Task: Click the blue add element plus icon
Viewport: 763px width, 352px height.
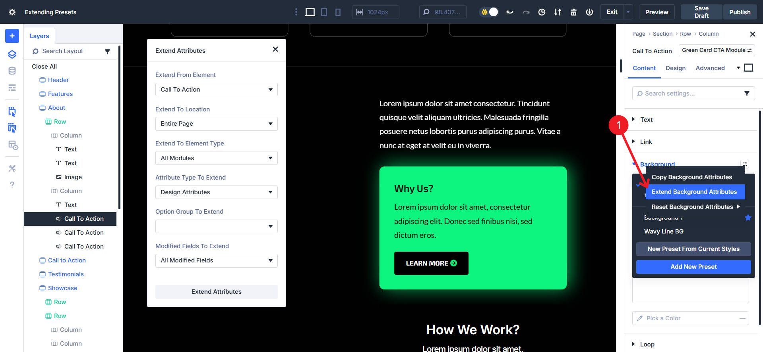Action: (12, 36)
